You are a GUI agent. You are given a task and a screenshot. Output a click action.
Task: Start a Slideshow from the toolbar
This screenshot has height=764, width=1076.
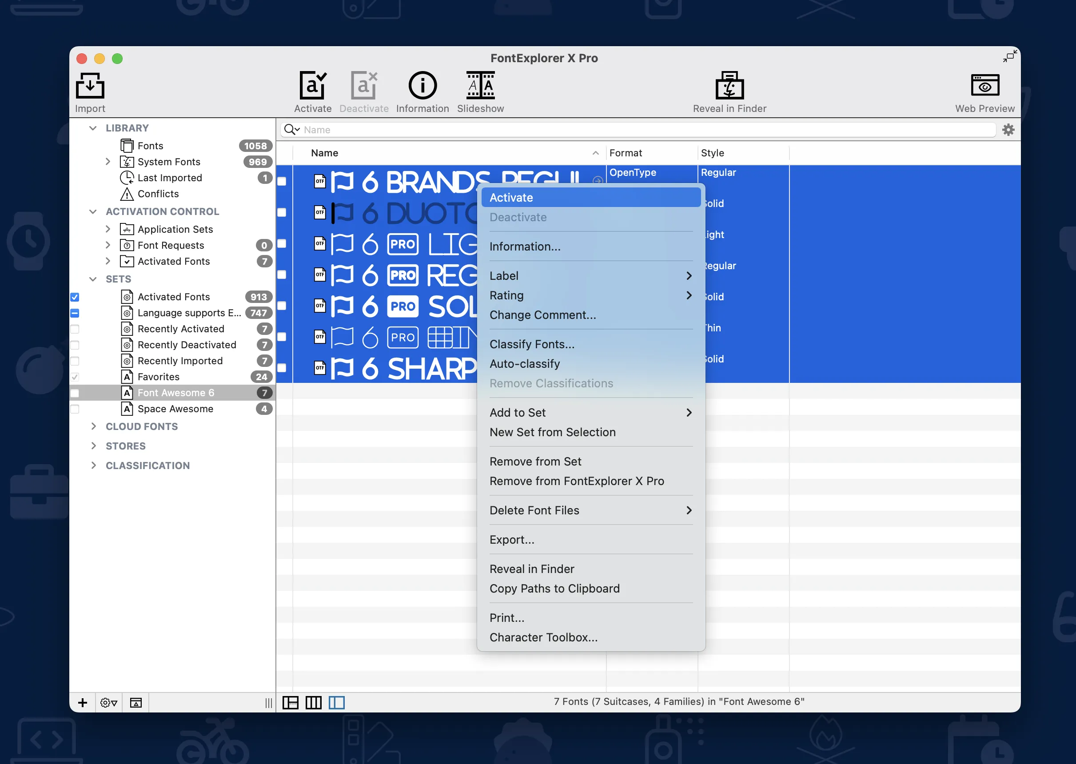tap(480, 89)
